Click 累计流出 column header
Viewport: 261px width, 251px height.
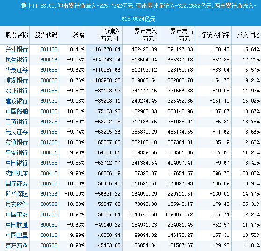pos(182,35)
